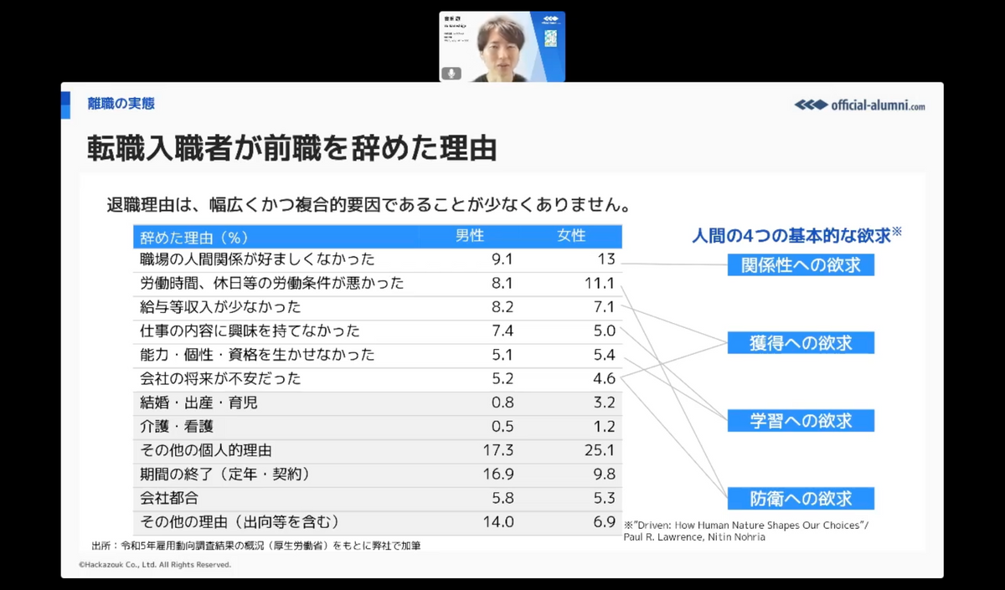Click the 防衛への欲求 box
The height and width of the screenshot is (590, 1005).
(x=800, y=499)
